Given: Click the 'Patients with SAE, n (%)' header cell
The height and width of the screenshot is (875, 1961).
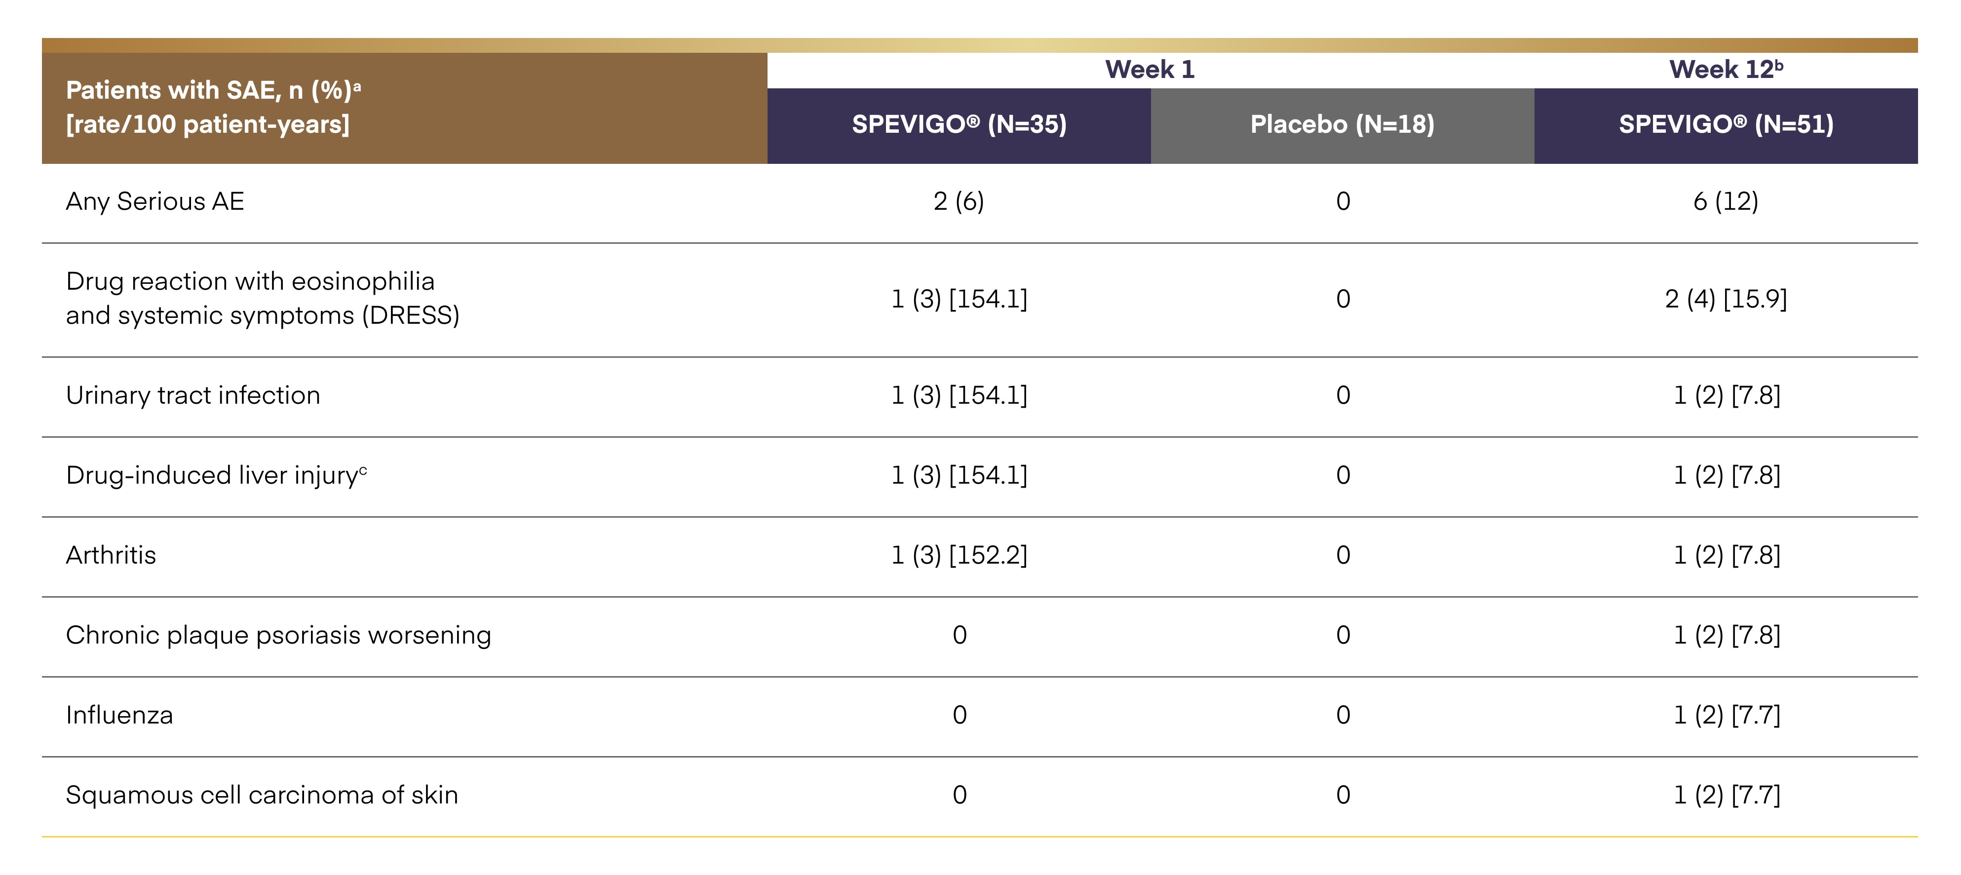Looking at the screenshot, I should [x=212, y=107].
